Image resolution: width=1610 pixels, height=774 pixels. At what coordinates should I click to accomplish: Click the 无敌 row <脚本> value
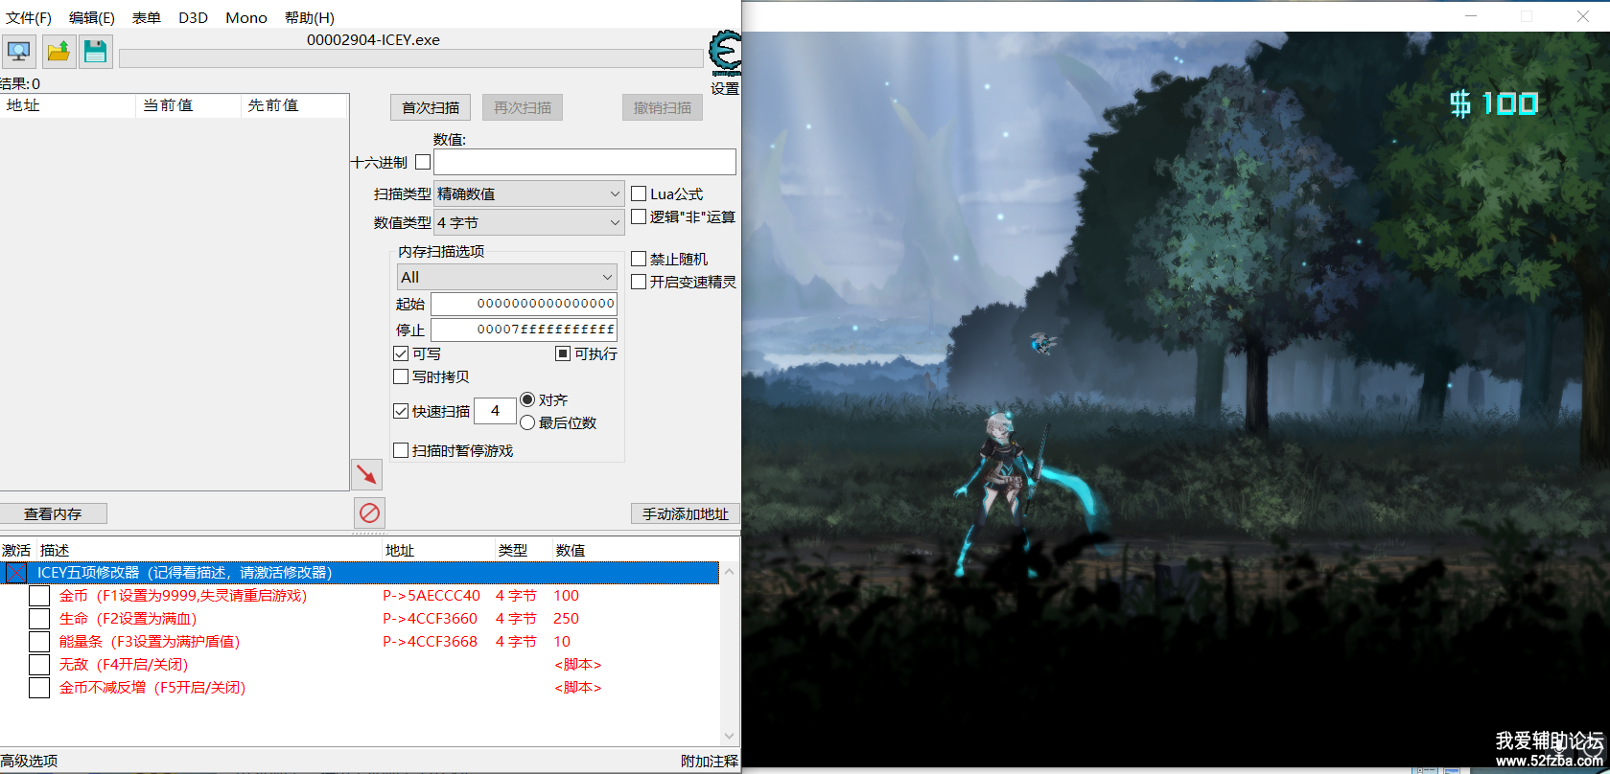578,665
